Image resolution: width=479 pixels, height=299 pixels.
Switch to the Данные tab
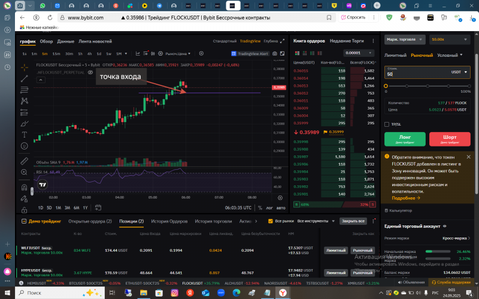tap(65, 41)
